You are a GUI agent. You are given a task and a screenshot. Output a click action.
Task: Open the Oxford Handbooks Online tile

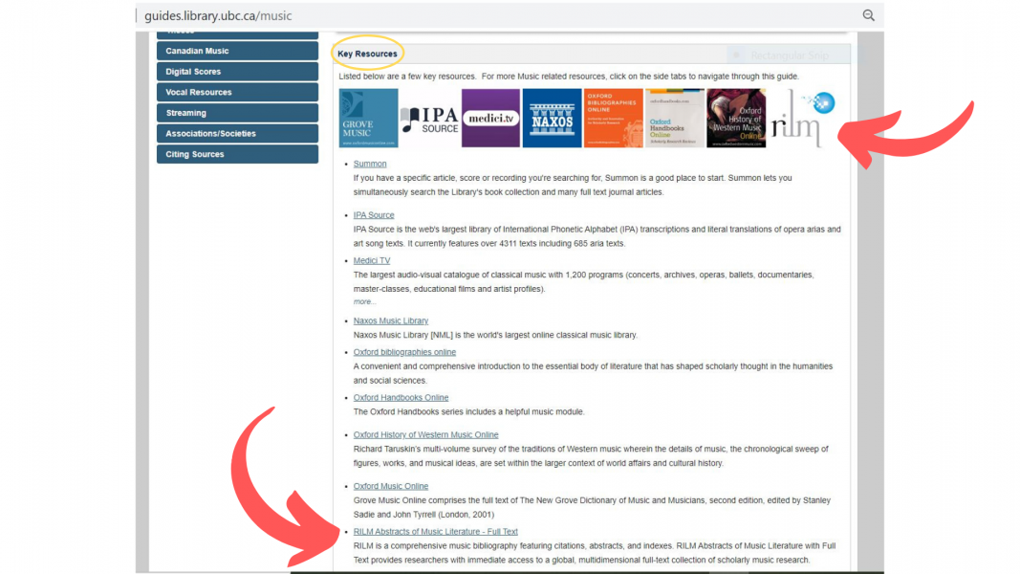tap(675, 118)
